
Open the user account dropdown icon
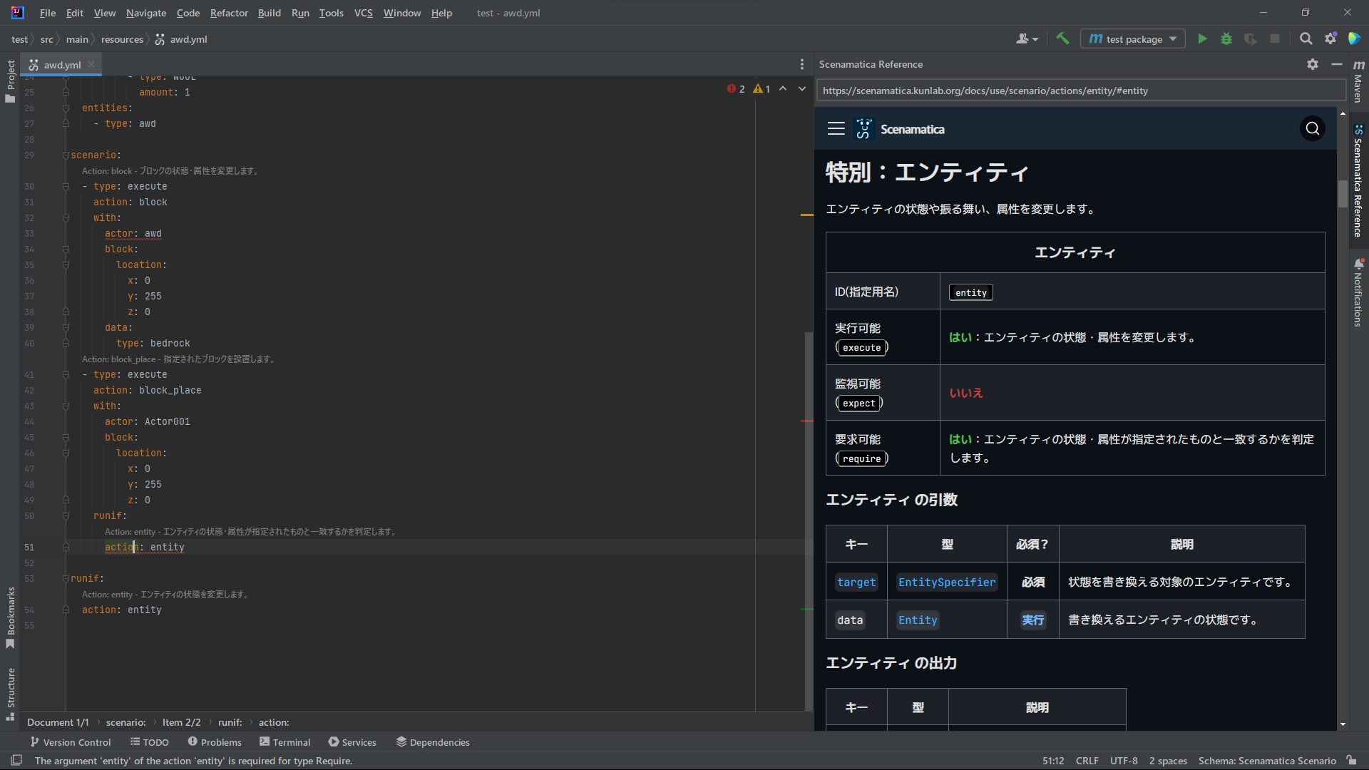[1027, 39]
